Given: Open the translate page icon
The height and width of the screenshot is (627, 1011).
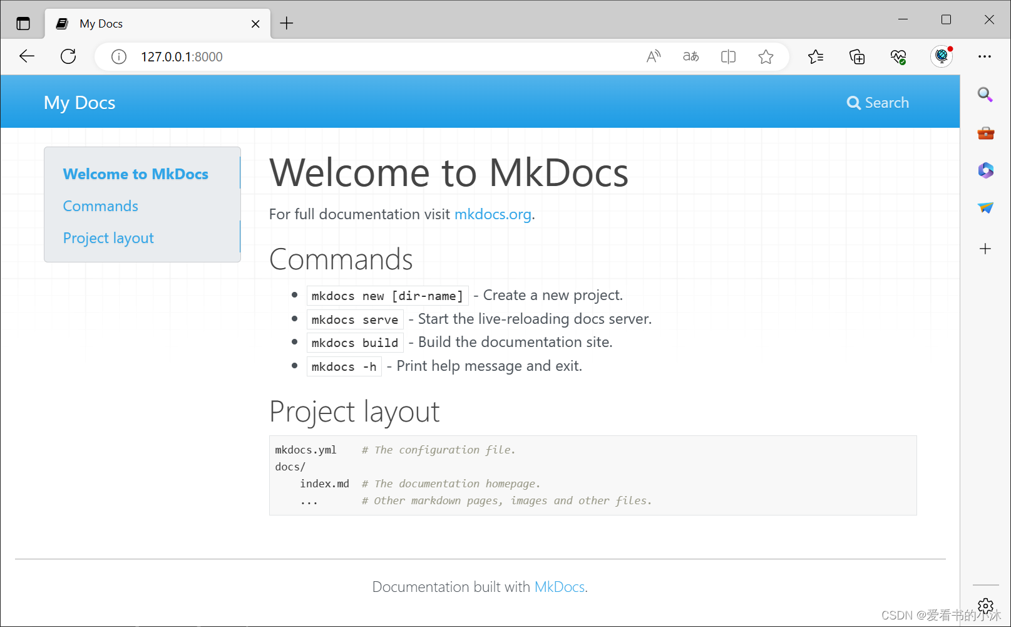Looking at the screenshot, I should [690, 57].
